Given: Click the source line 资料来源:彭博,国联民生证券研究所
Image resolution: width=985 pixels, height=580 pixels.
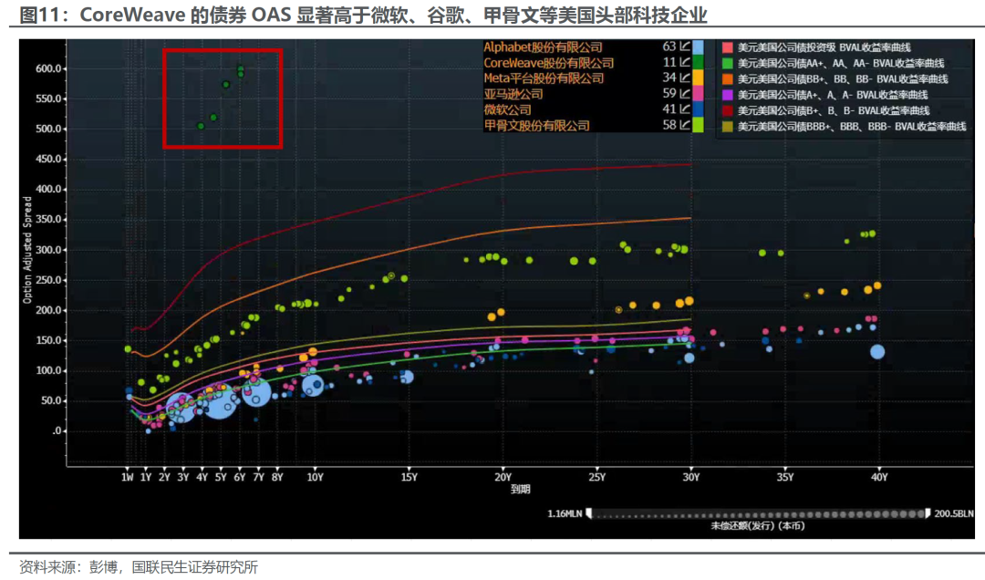Looking at the screenshot, I should (139, 567).
